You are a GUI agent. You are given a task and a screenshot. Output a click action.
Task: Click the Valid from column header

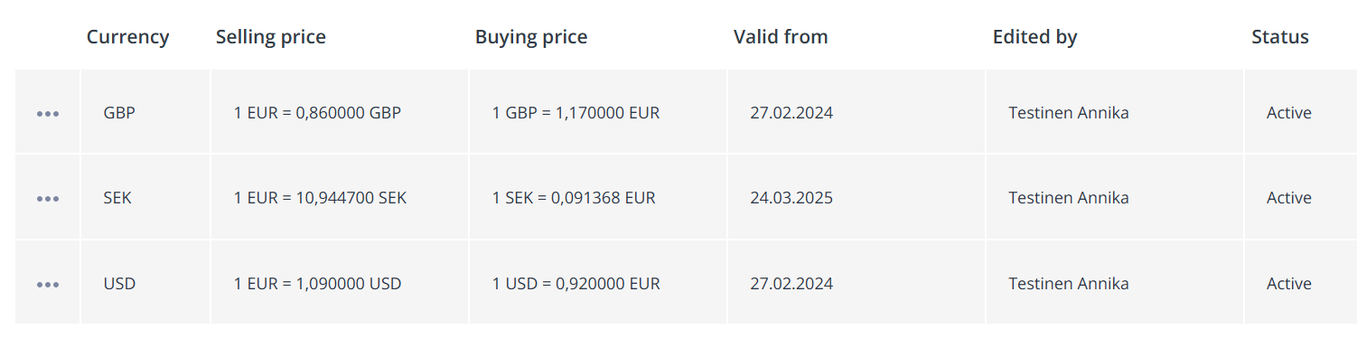click(781, 37)
